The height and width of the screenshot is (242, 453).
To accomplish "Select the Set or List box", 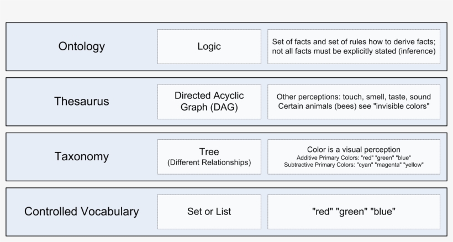I will pos(209,212).
